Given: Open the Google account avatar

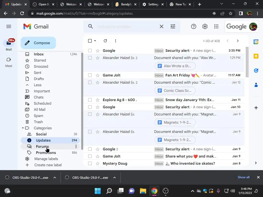Looking at the screenshot, I should [253, 26].
